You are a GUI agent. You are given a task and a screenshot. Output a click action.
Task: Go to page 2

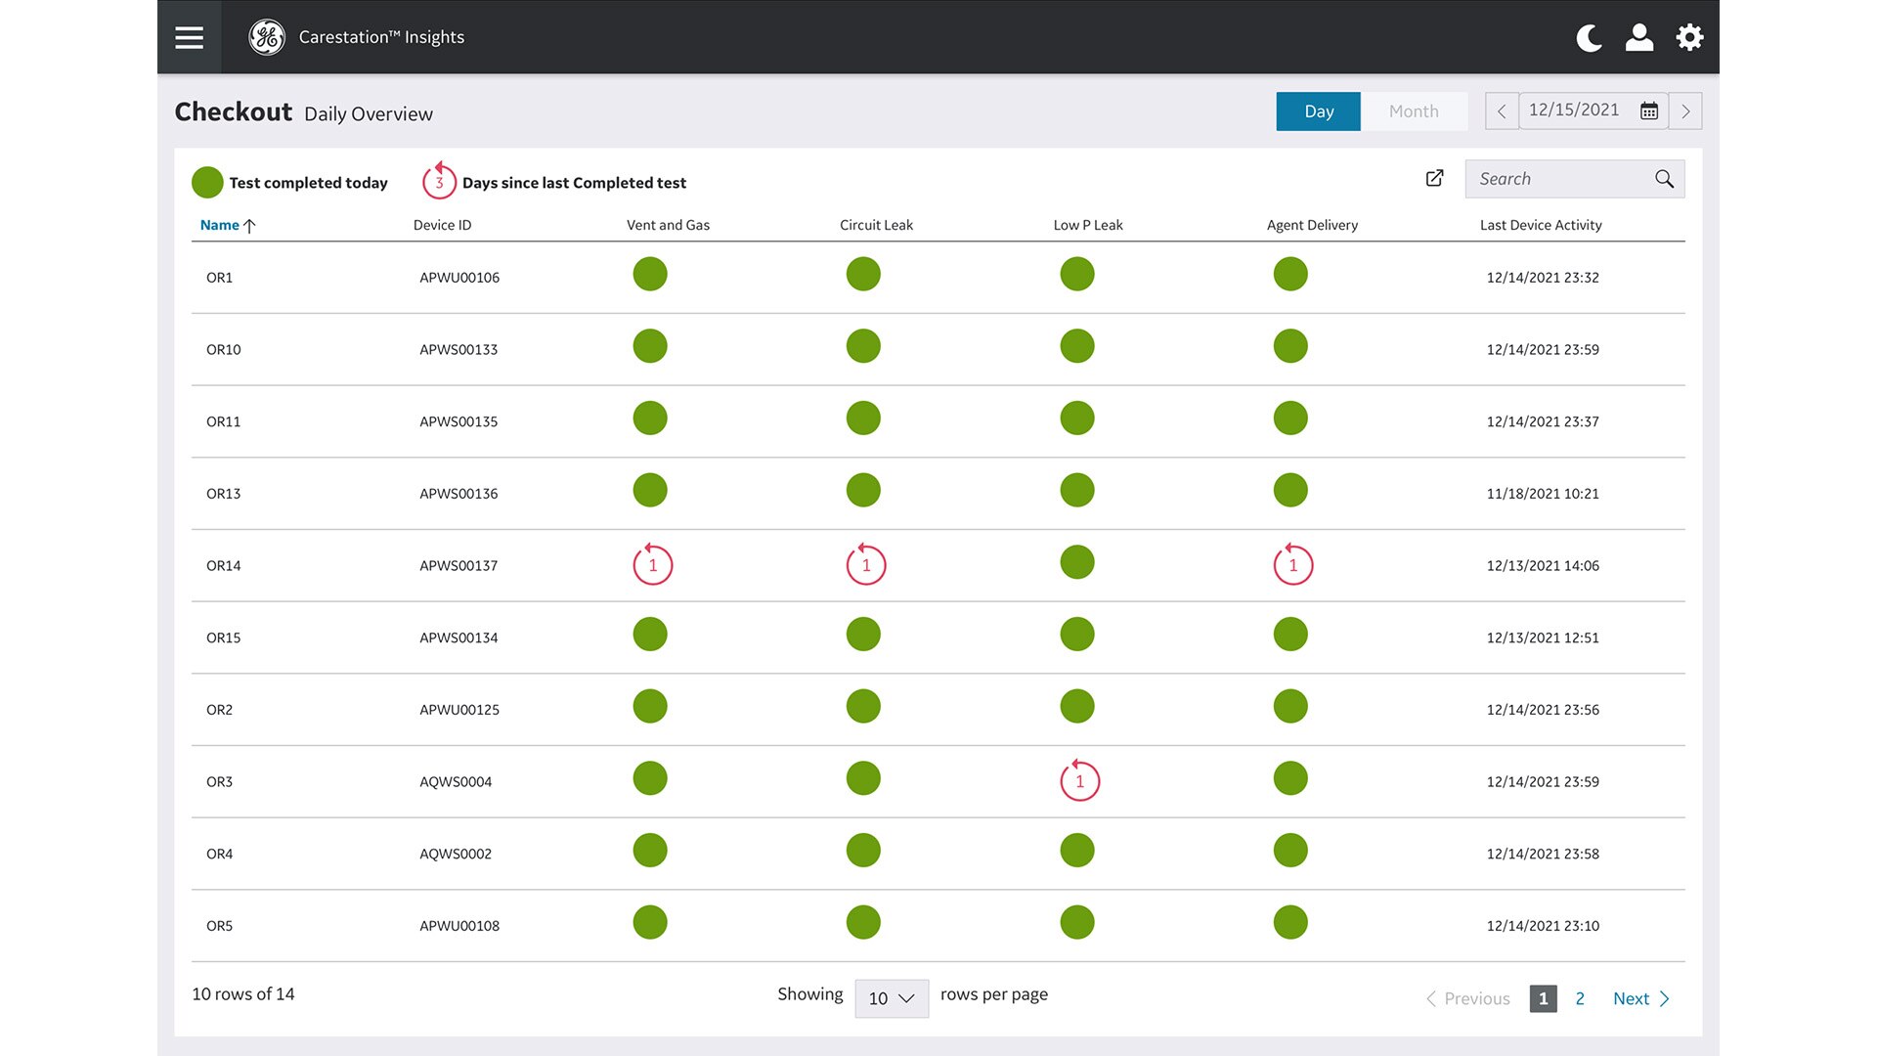click(x=1580, y=998)
